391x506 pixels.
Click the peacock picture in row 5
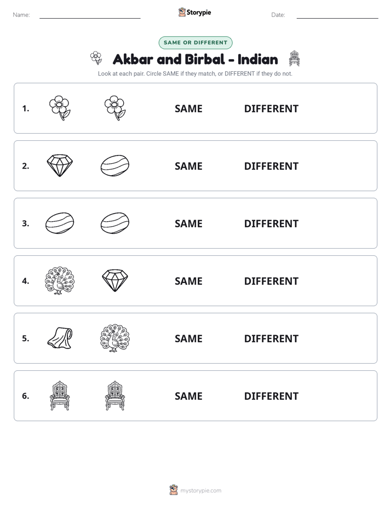(x=115, y=338)
